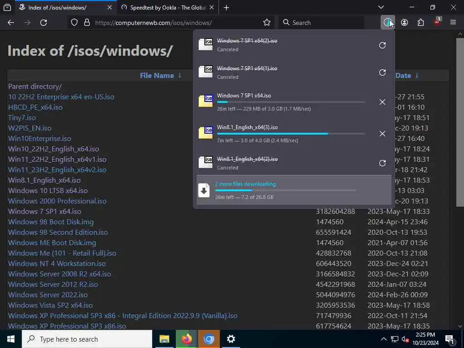Screen dimensions: 464x348
Task: Click the file size 3182604288
Action: 335,212
